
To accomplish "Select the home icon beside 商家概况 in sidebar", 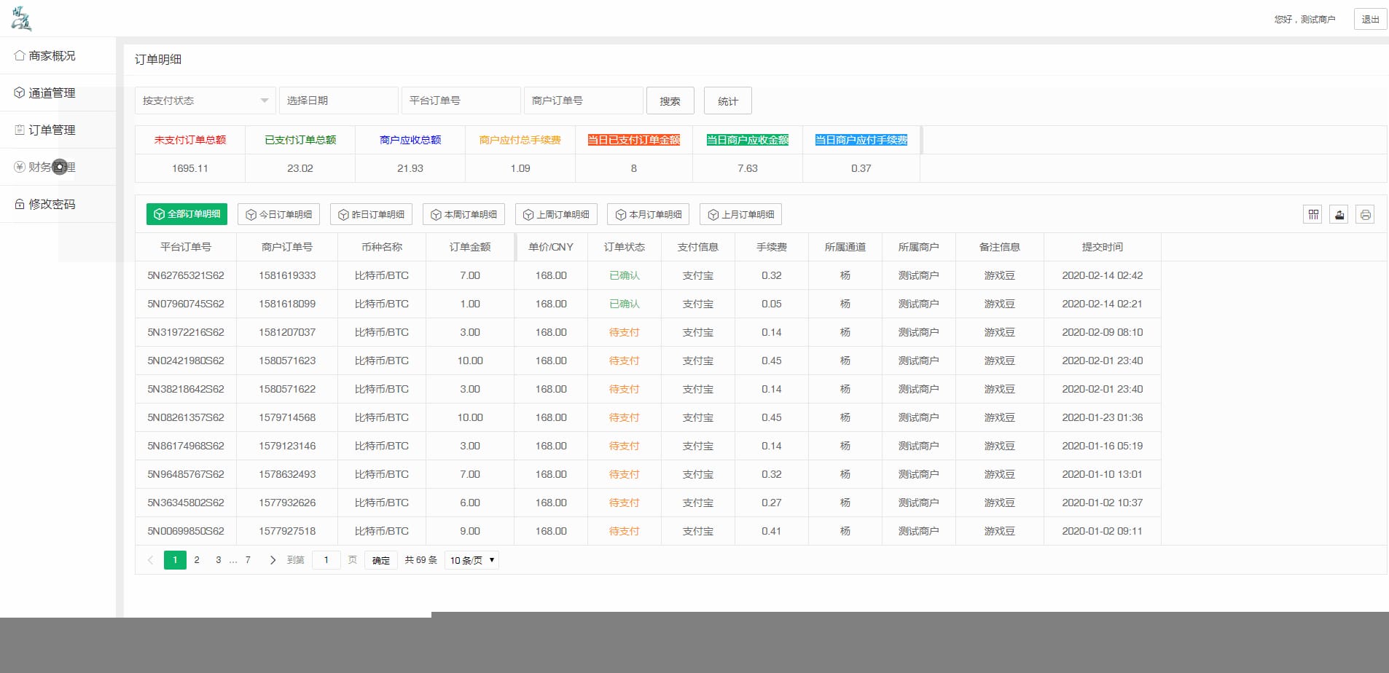I will pos(19,55).
